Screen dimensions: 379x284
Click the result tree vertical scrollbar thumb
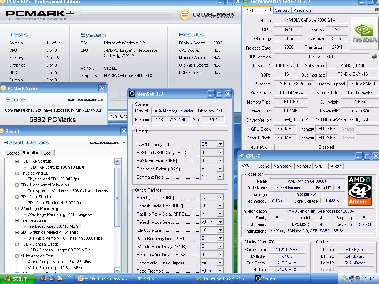[x=117, y=197]
